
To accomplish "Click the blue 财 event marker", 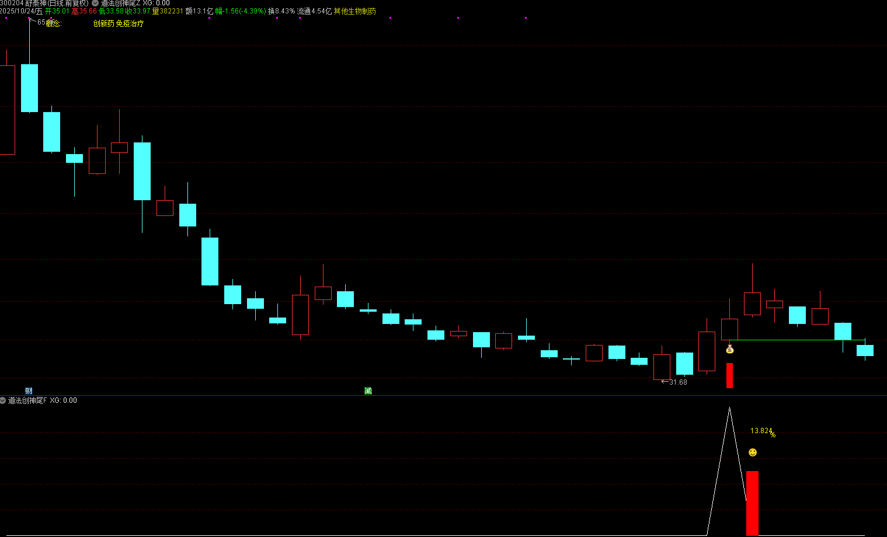I will 29,390.
